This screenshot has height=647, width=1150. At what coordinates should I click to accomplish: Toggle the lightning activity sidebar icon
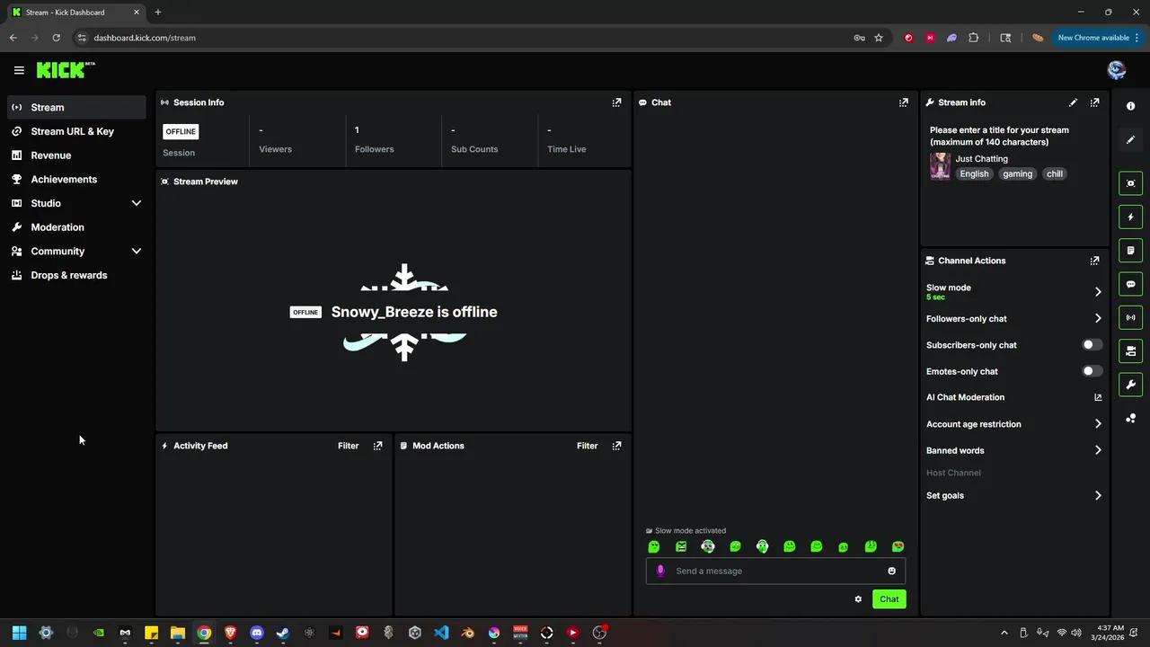[x=1130, y=217]
